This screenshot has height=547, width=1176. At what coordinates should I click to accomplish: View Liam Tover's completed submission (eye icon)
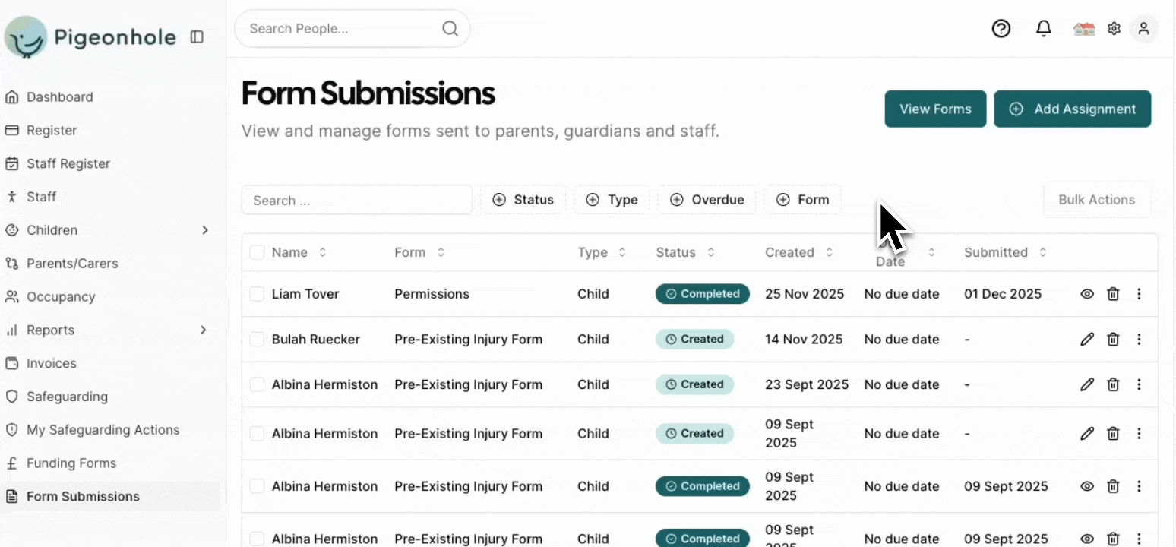click(x=1087, y=294)
